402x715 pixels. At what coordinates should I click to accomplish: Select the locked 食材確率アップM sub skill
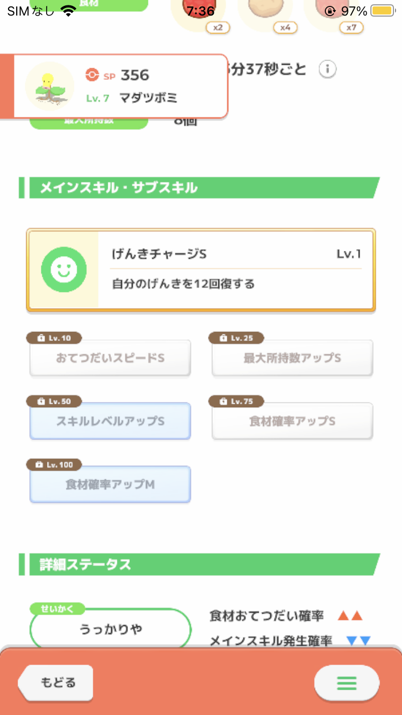click(x=110, y=485)
